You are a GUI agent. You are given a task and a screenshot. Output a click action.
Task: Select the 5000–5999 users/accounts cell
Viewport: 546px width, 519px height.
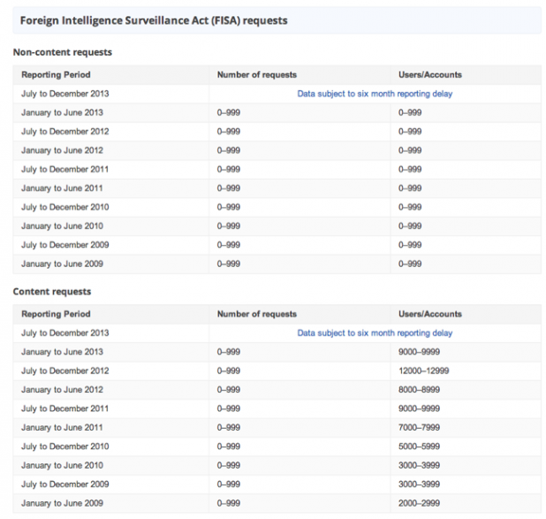pyautogui.click(x=419, y=446)
